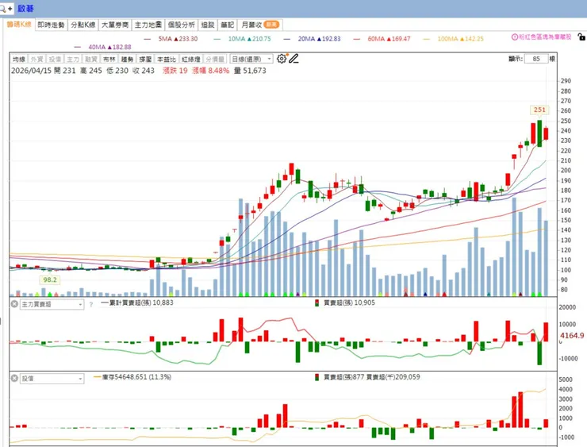587x447 pixels.
Task: Click the magnifier add-stock search icon
Action: pos(3,8)
